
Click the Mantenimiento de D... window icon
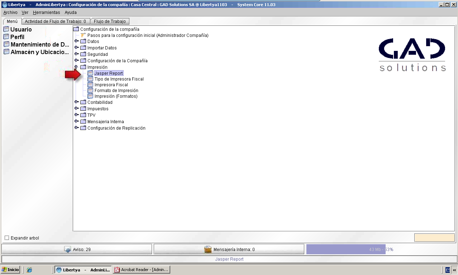click(6, 44)
